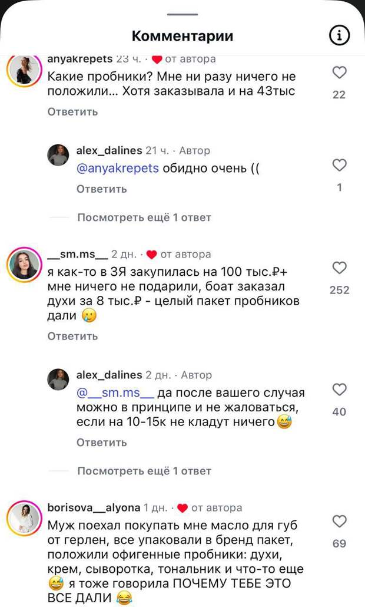Tap Ответить under alex_dalines' second reply
The image size is (365, 607).
102,443
